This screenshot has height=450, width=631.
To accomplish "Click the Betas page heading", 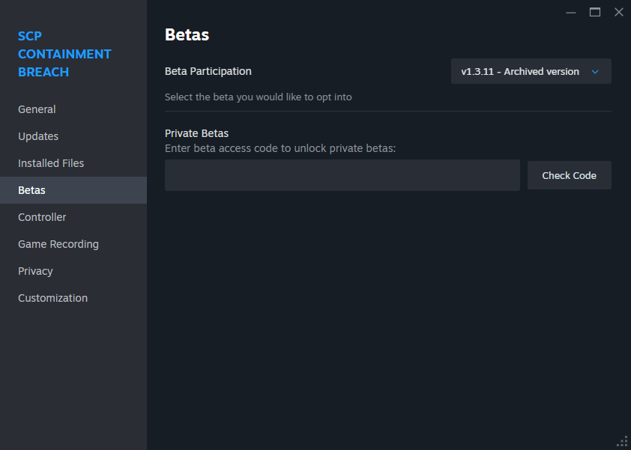I will click(187, 34).
